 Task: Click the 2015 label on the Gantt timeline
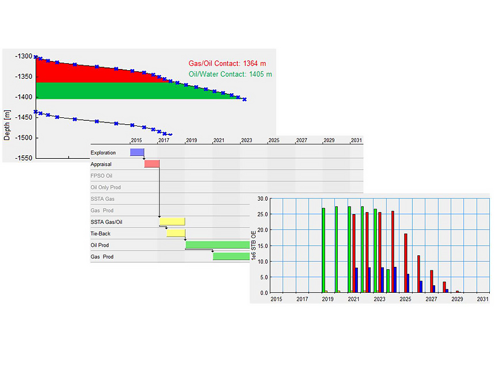[x=136, y=140]
